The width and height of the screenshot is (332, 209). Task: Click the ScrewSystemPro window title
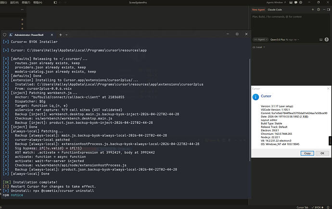pyautogui.click(x=138, y=2)
